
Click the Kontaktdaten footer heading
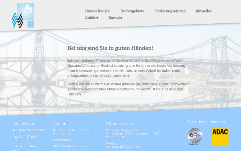point(25,124)
